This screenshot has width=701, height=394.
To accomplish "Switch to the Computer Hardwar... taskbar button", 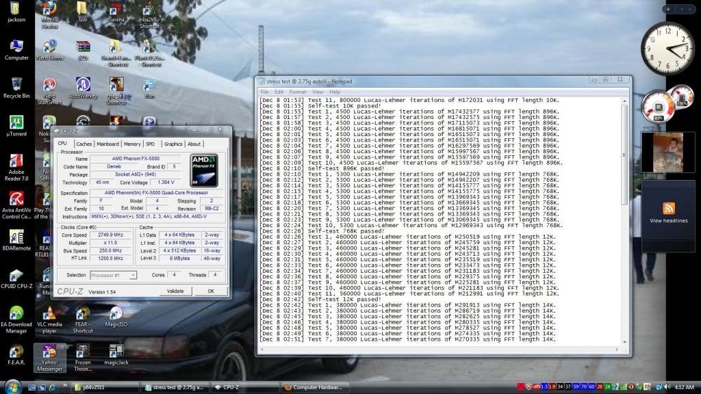I will click(x=315, y=387).
